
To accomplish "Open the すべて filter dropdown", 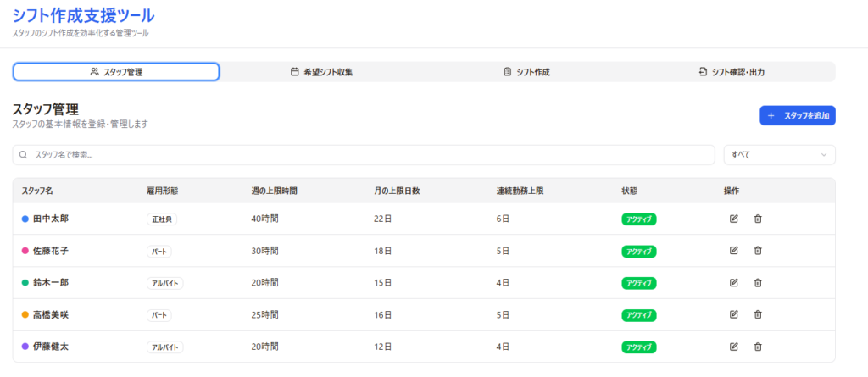I will [x=779, y=155].
